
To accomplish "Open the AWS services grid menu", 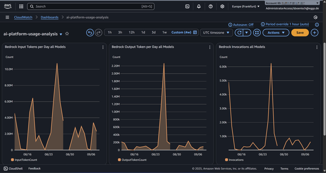I will (x=21, y=6).
